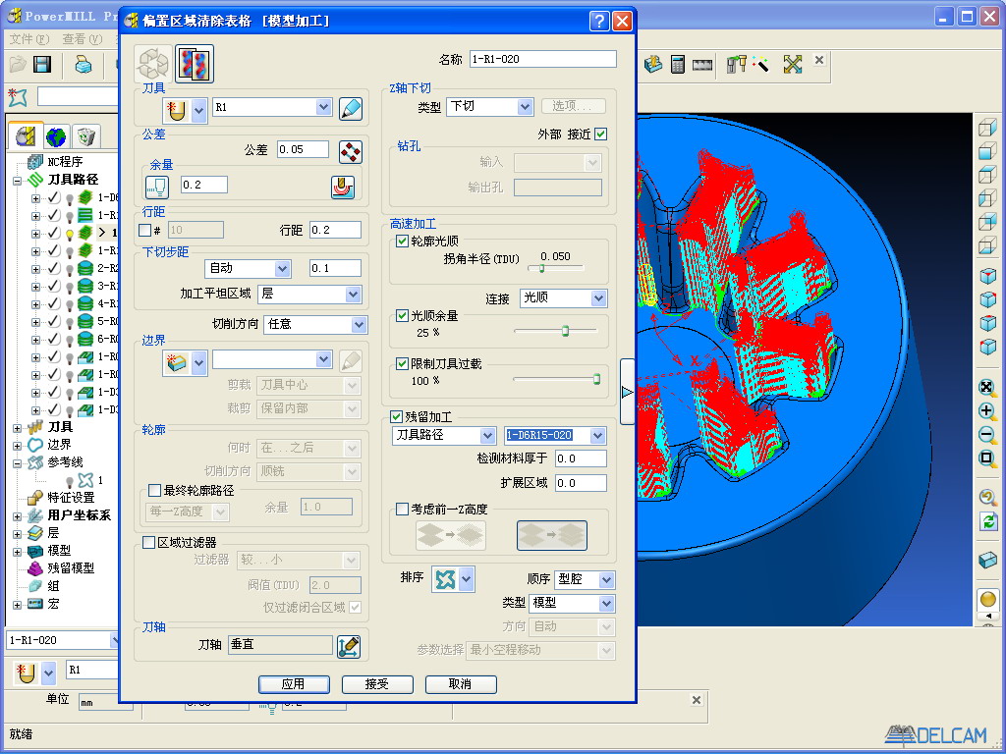Click the shaded sphere icon on right toolbar
Image resolution: width=1006 pixels, height=754 pixels.
click(x=988, y=599)
